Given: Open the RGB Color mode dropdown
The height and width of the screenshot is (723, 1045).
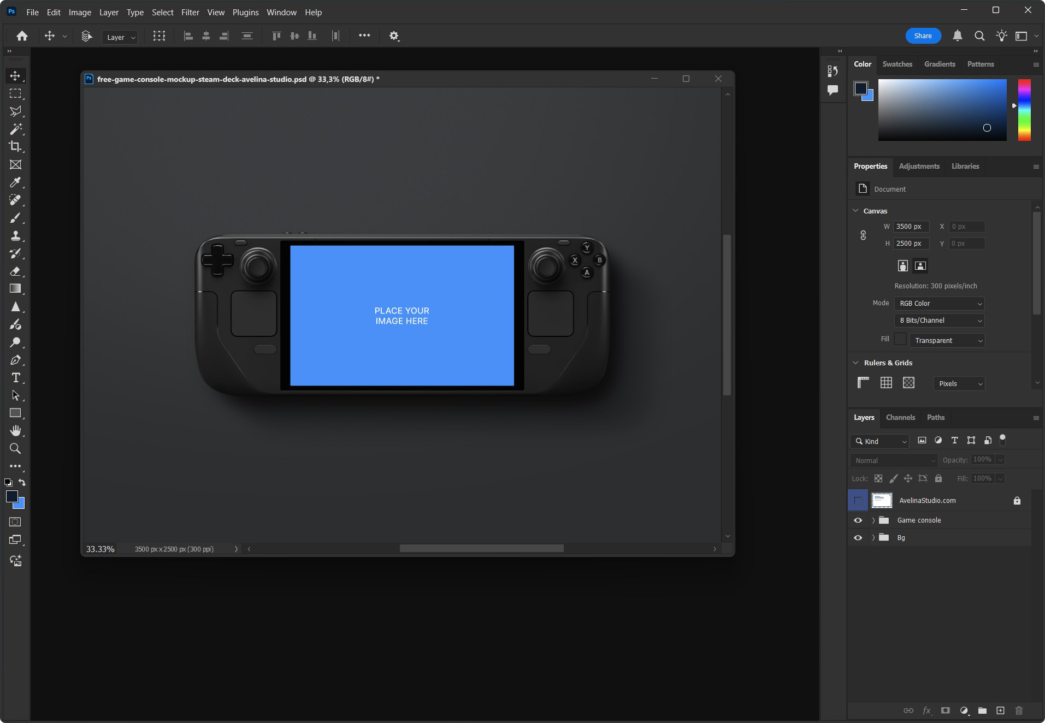Looking at the screenshot, I should 939,304.
